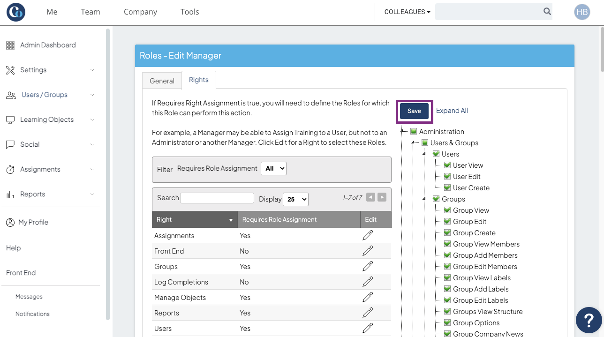Sort by Requires Role Assignment column header
Viewport: 604px width, 337px height.
[x=299, y=219]
